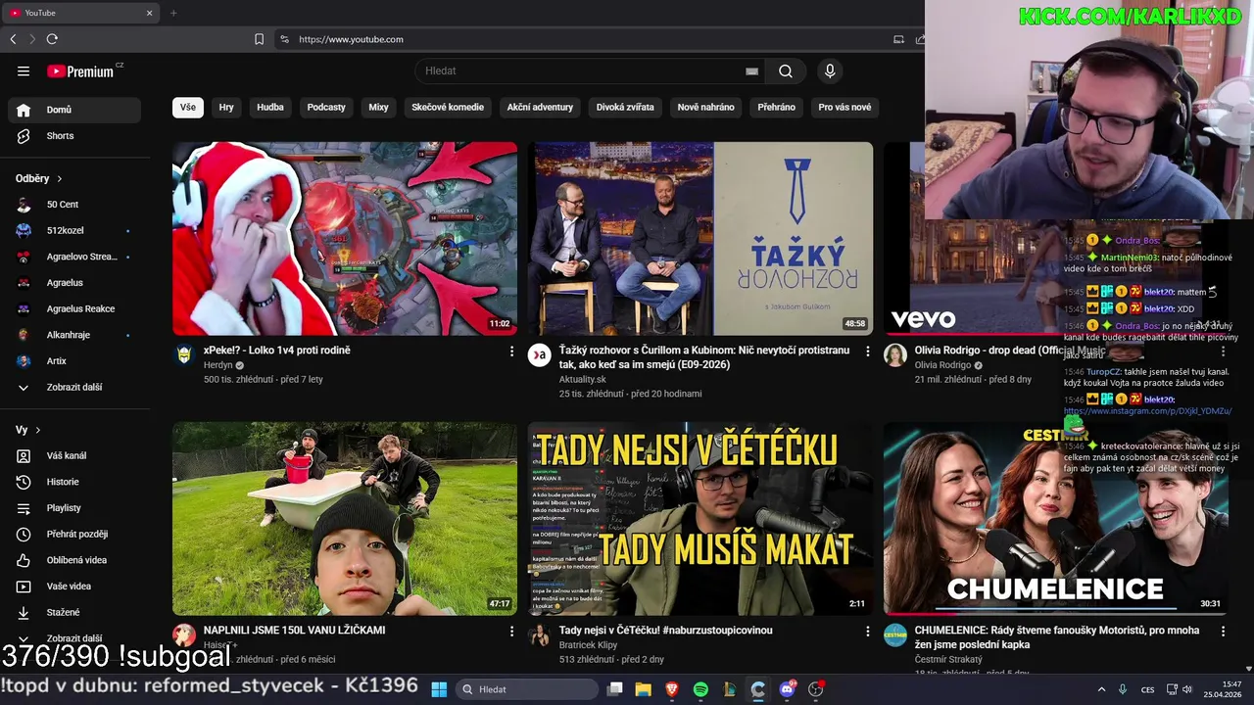Viewport: 1254px width, 705px height.
Task: Open Playlisty in sidebar
Action: click(x=74, y=508)
